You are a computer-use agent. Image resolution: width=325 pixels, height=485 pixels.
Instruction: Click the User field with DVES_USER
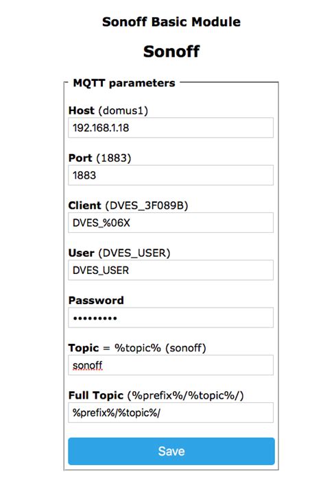click(171, 270)
